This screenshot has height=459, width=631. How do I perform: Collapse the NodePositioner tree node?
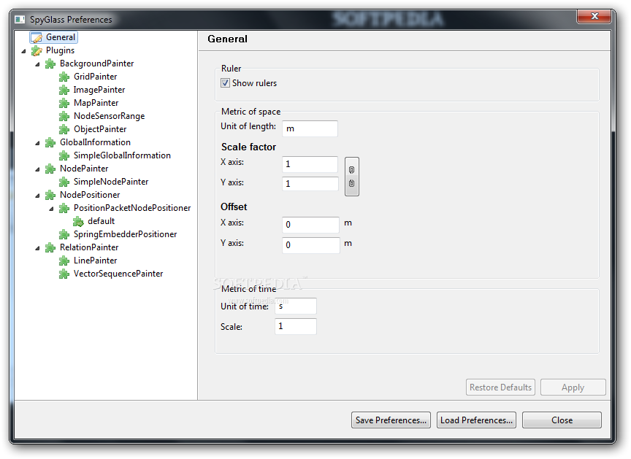point(37,196)
